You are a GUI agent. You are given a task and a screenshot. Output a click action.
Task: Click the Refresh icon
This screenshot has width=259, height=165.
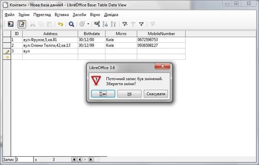82,24
